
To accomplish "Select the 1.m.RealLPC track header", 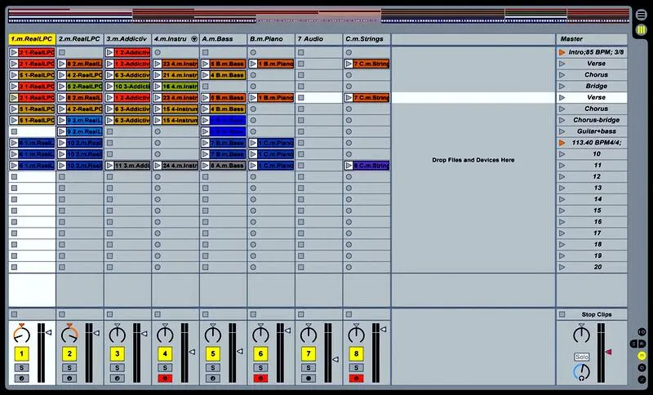I will pyautogui.click(x=32, y=39).
